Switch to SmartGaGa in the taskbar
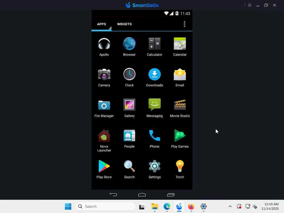The height and width of the screenshot is (213, 284). point(179,206)
